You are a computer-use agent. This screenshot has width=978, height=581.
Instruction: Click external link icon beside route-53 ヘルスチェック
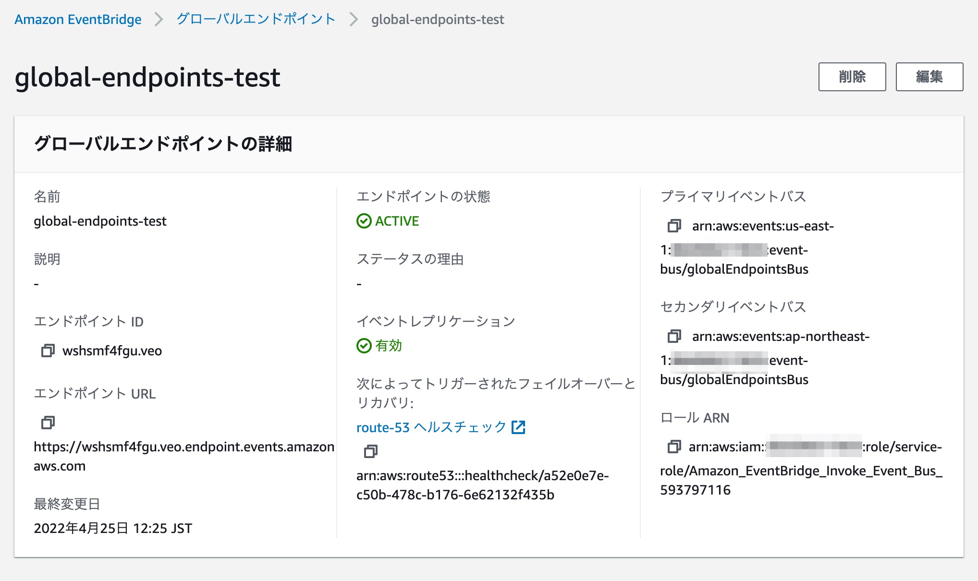point(518,427)
